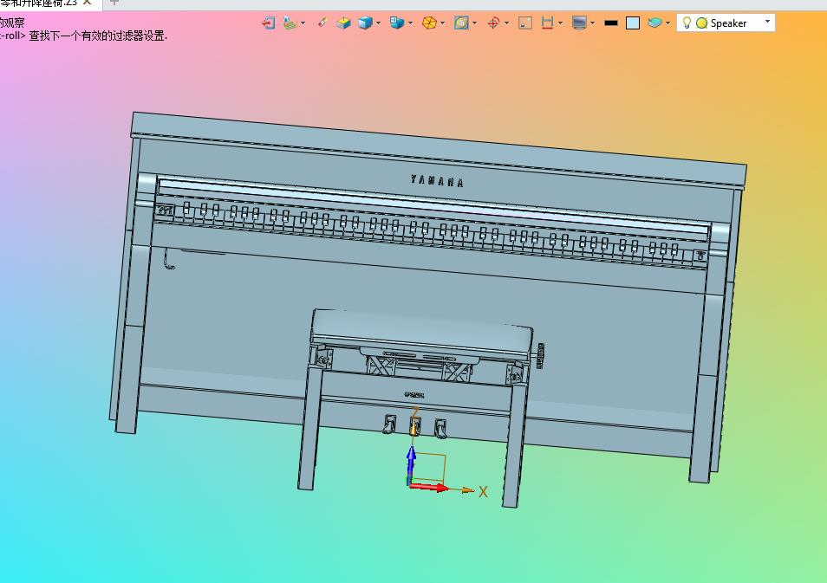Click the red dimension measure icon
Screen dimensions: 827x583
tap(548, 23)
